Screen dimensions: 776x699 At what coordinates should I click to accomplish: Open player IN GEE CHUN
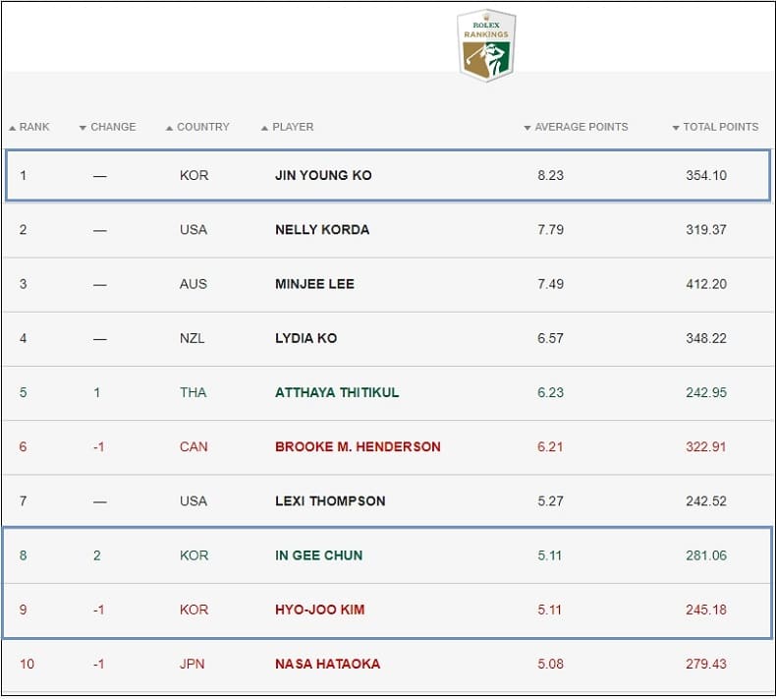pos(318,555)
